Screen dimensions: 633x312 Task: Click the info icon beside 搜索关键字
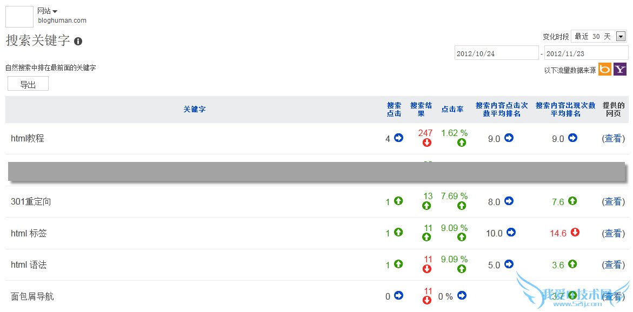(x=78, y=41)
